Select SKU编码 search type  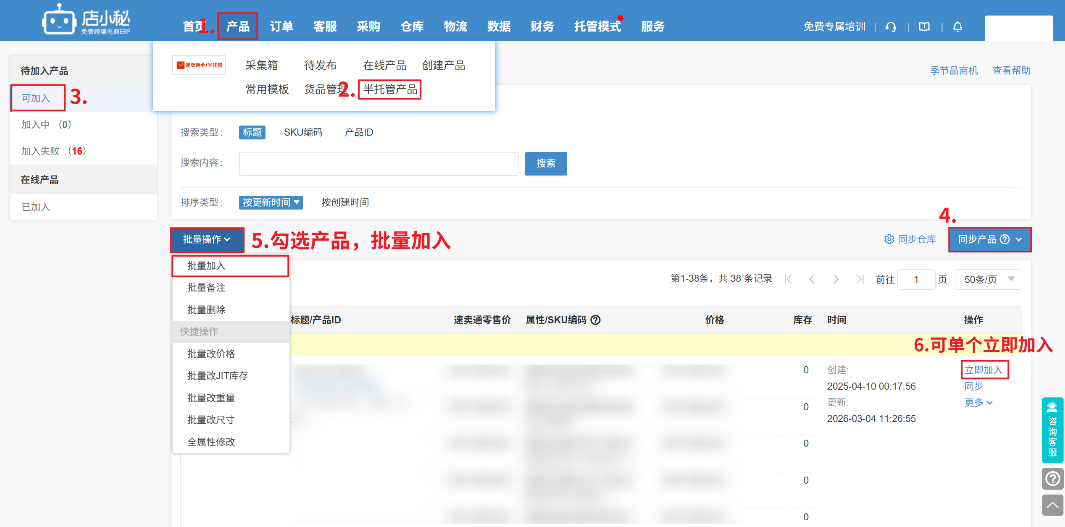click(x=303, y=132)
